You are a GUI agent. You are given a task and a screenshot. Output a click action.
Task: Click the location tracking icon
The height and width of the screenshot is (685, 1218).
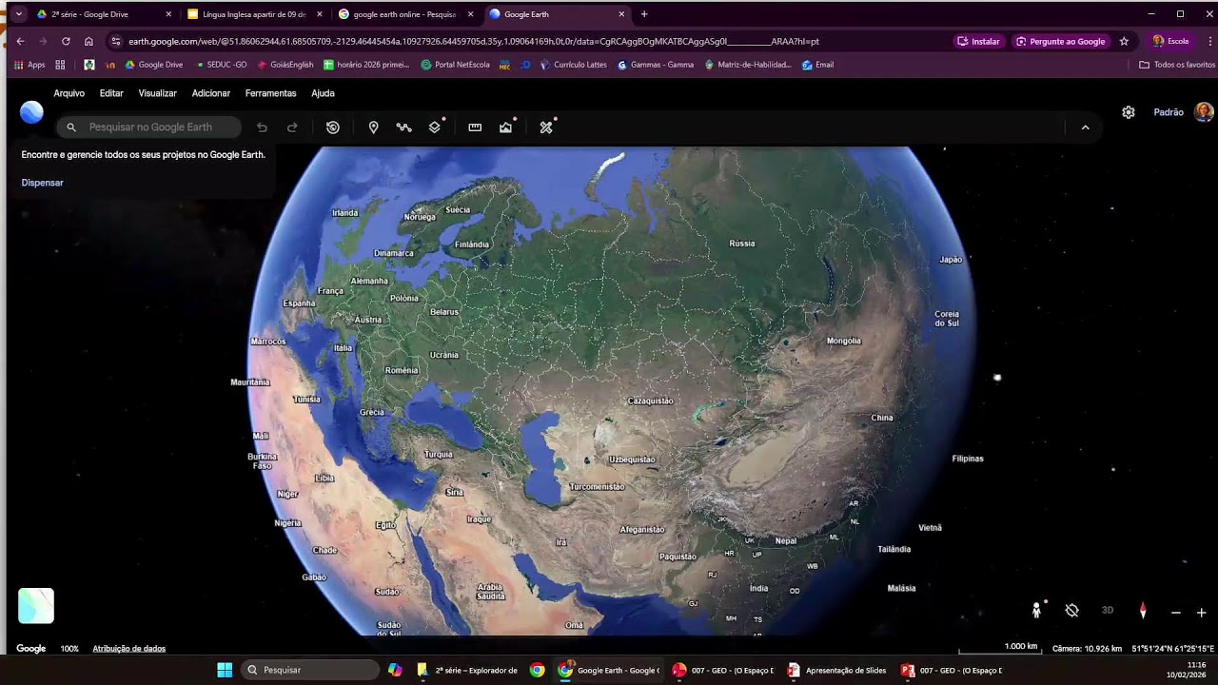tap(1071, 611)
